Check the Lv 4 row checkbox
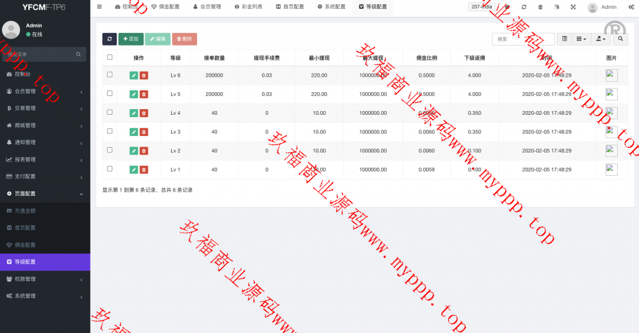 click(x=110, y=112)
